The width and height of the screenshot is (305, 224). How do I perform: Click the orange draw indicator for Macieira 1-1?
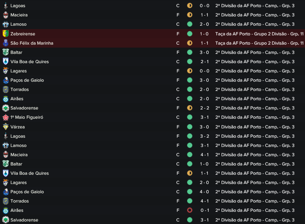pos(190,15)
